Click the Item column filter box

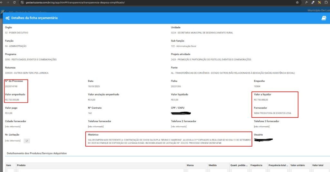(10, 170)
